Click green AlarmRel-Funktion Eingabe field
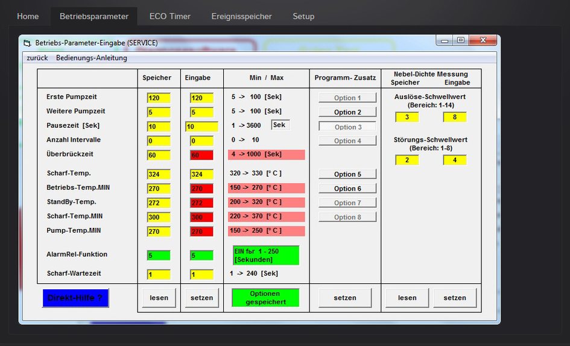The image size is (570, 346). pos(201,256)
